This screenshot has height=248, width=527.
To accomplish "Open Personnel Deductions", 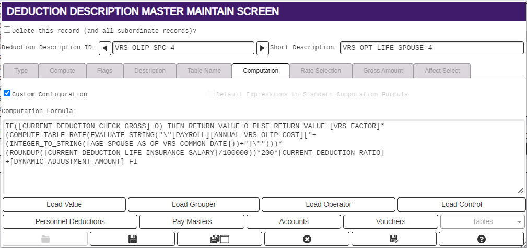I will pyautogui.click(x=70, y=221).
